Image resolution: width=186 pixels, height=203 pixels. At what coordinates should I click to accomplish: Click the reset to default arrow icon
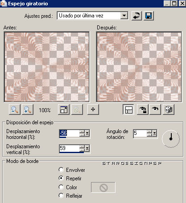pos(136,16)
